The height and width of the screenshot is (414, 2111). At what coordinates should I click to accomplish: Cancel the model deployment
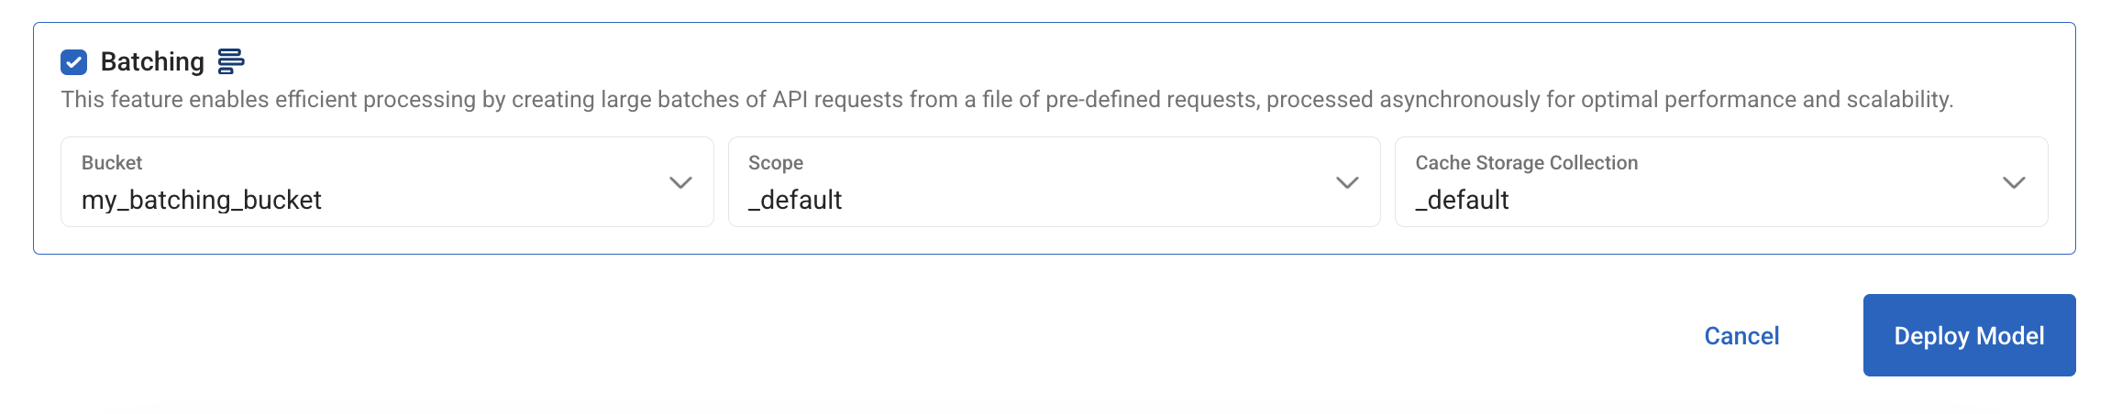tap(1741, 336)
